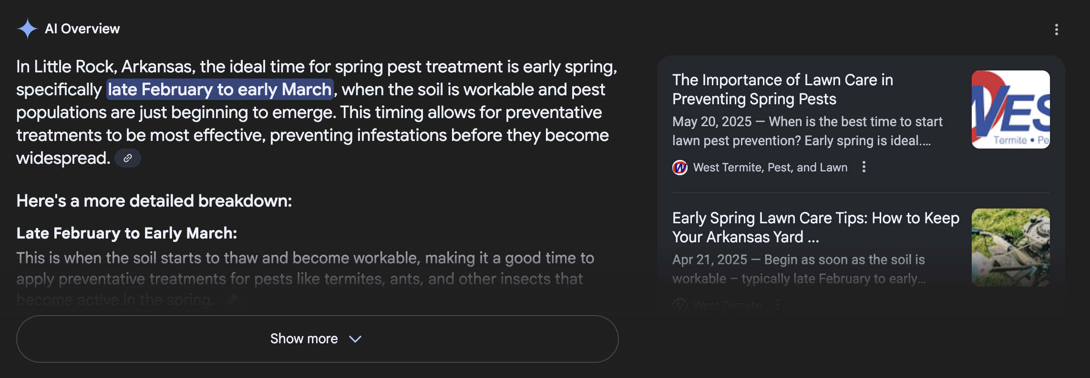Click the highlighted "late February to early March" text
Viewport: 1090px width, 378px height.
pyautogui.click(x=220, y=90)
